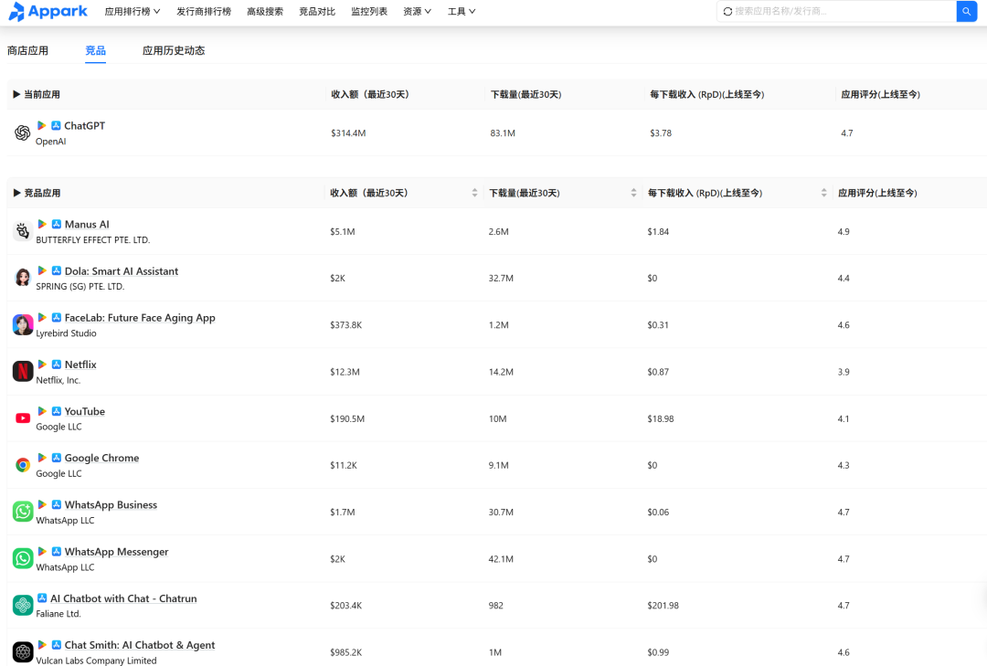
Task: Sort competitors by 收入额 column arrows
Action: click(x=474, y=193)
